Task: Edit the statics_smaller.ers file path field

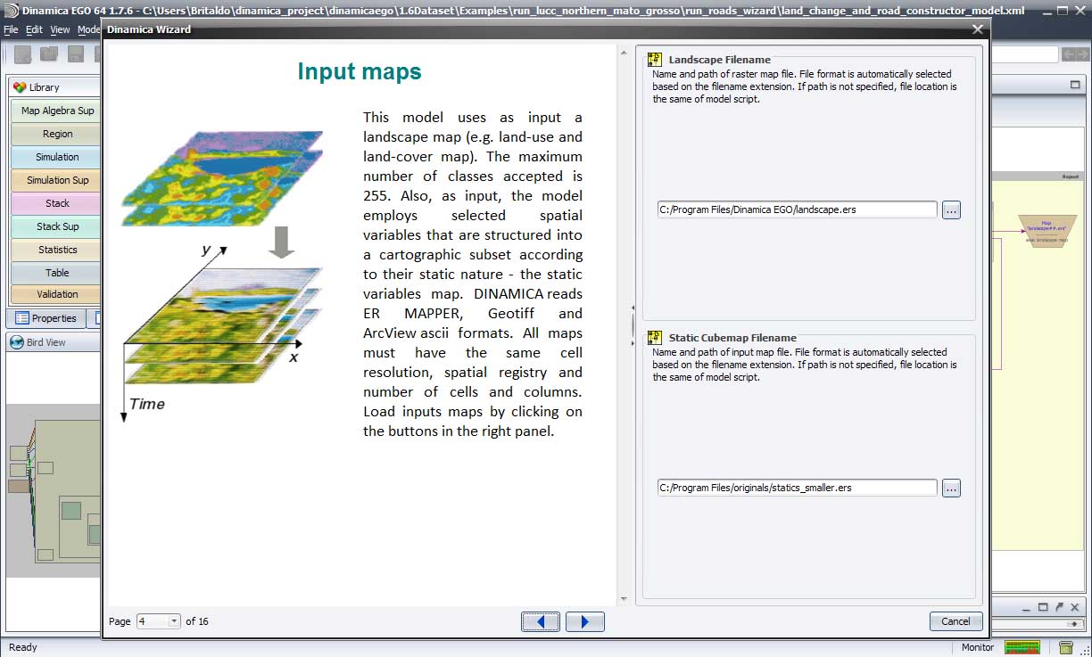Action: tap(798, 489)
